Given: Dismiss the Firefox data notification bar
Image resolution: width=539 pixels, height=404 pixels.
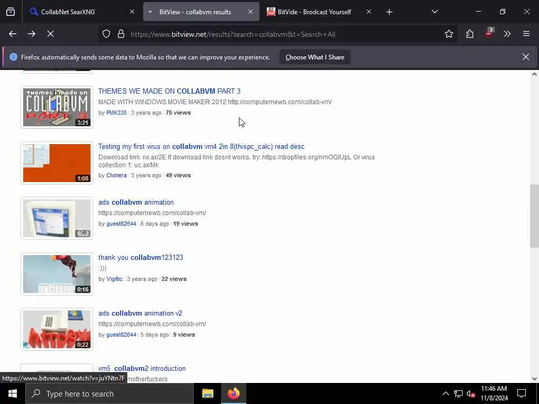Looking at the screenshot, I should point(526,57).
